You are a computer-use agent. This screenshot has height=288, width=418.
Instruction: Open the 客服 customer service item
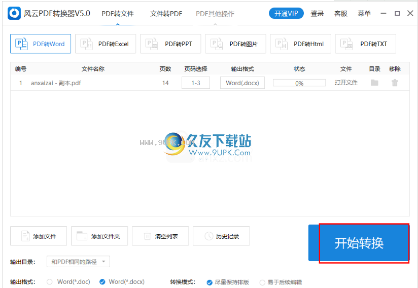tap(341, 13)
